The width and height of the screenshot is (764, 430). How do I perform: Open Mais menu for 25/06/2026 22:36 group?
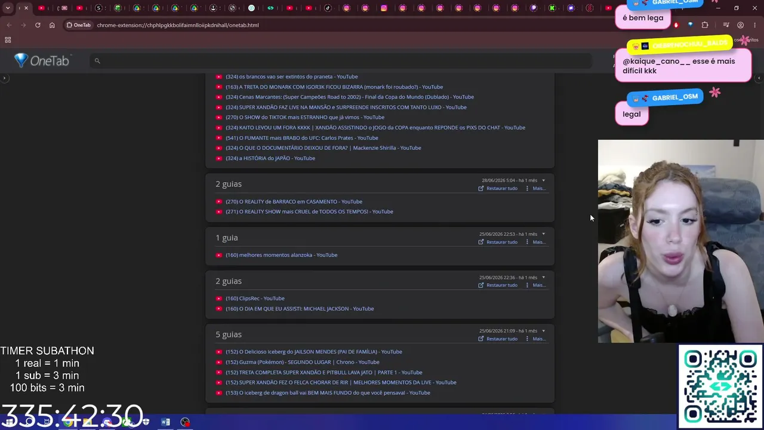pyautogui.click(x=539, y=285)
